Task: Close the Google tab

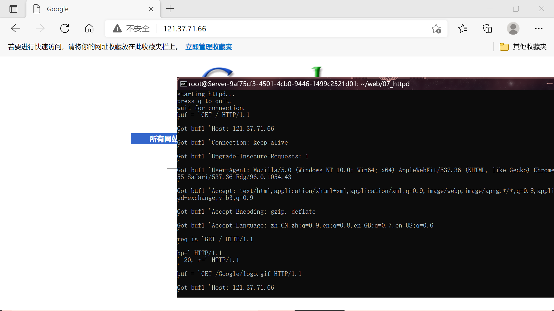Action: [151, 9]
